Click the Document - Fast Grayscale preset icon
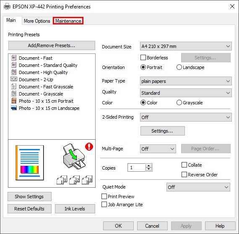The width and height of the screenshot is (239, 234). (13, 86)
